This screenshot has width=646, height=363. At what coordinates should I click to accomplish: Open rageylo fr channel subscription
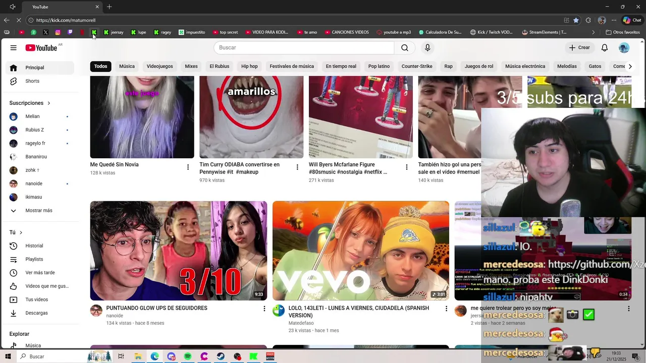tap(40, 143)
